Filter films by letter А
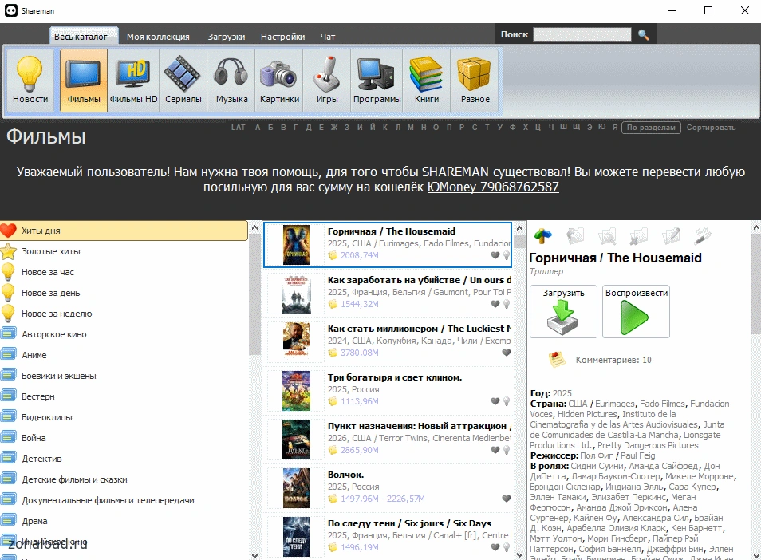 click(x=258, y=128)
